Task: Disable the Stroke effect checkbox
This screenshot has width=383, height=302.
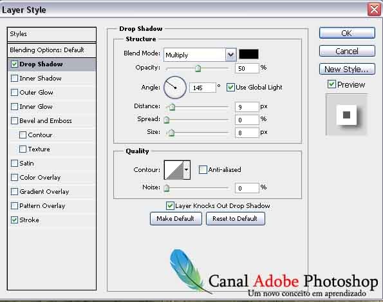Action: 14,220
